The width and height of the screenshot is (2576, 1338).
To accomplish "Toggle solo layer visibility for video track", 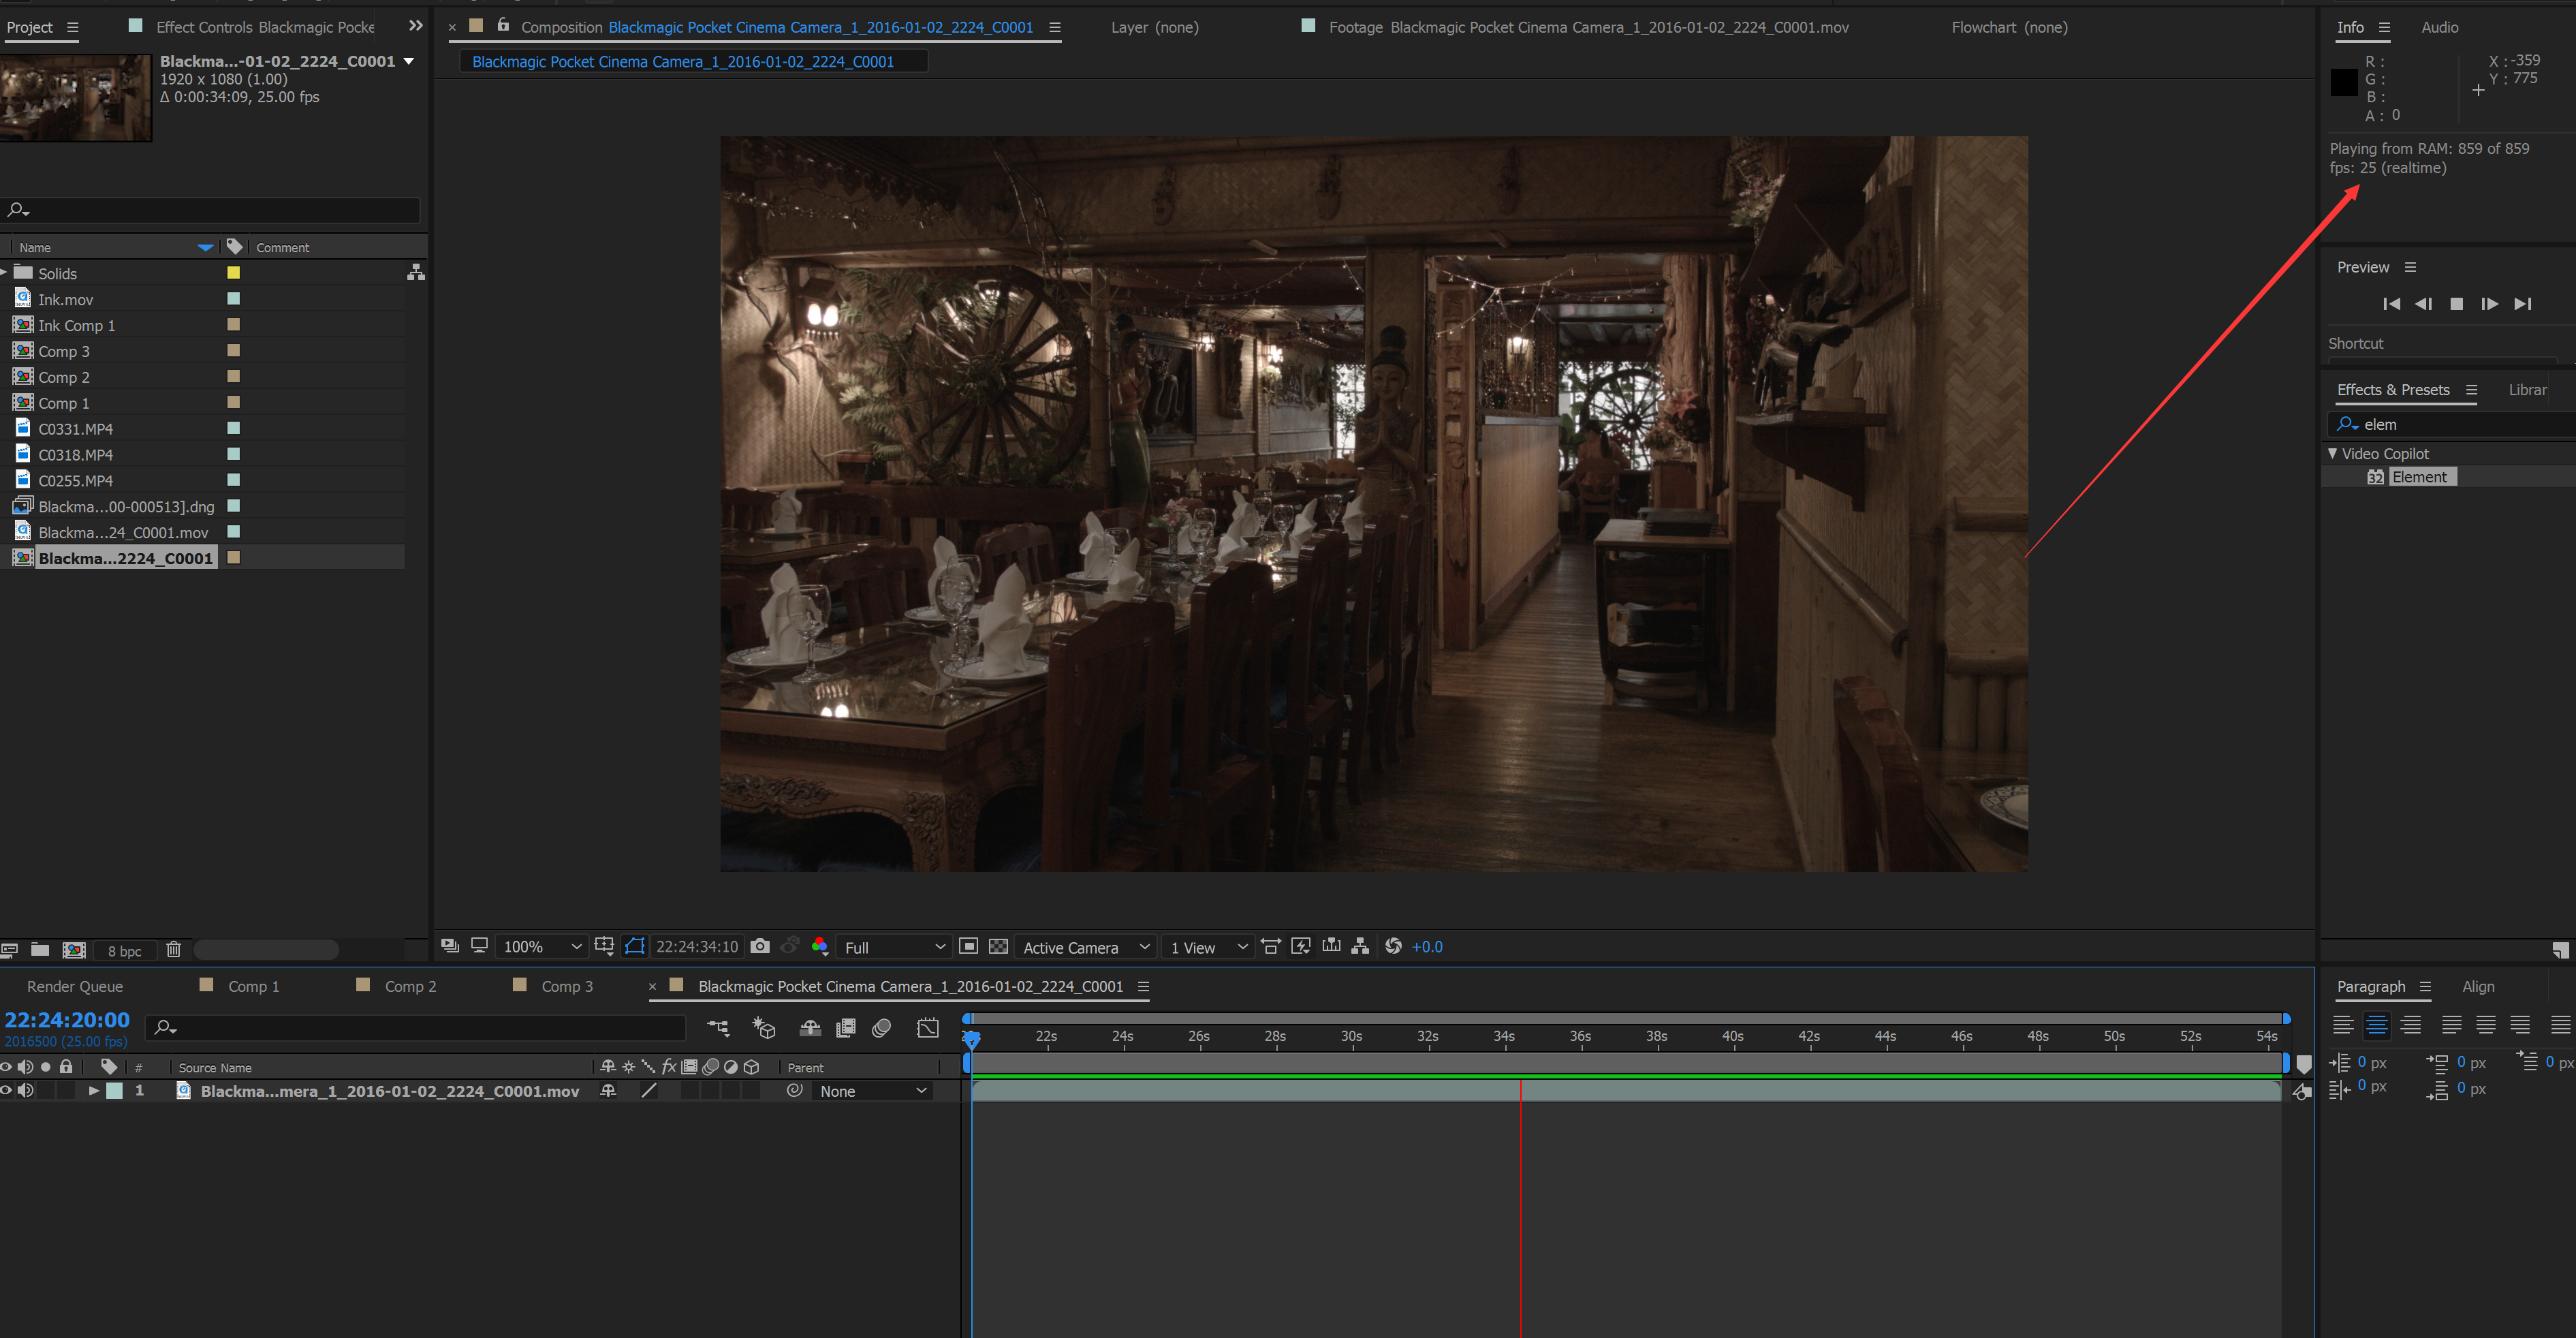I will (x=46, y=1091).
